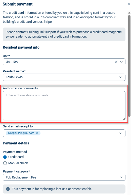Image resolution: width=132 pixels, height=195 pixels.
Task: Click the Manual check label text
Action: [x=18, y=163]
